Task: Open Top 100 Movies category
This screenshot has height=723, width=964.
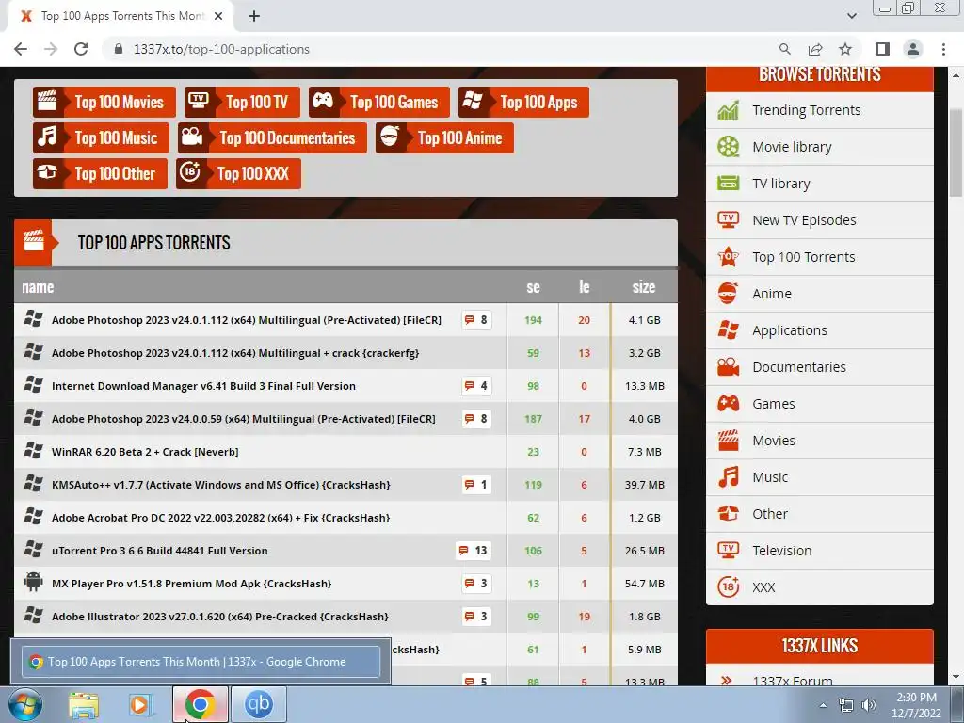Action: (104, 102)
